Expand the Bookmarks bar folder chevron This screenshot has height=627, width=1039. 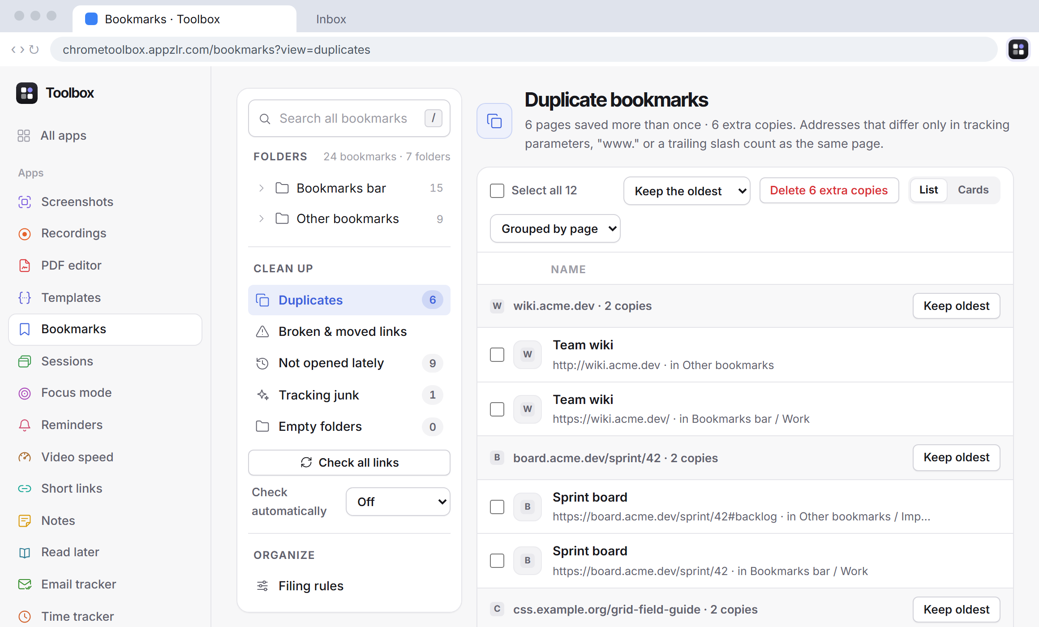(262, 188)
